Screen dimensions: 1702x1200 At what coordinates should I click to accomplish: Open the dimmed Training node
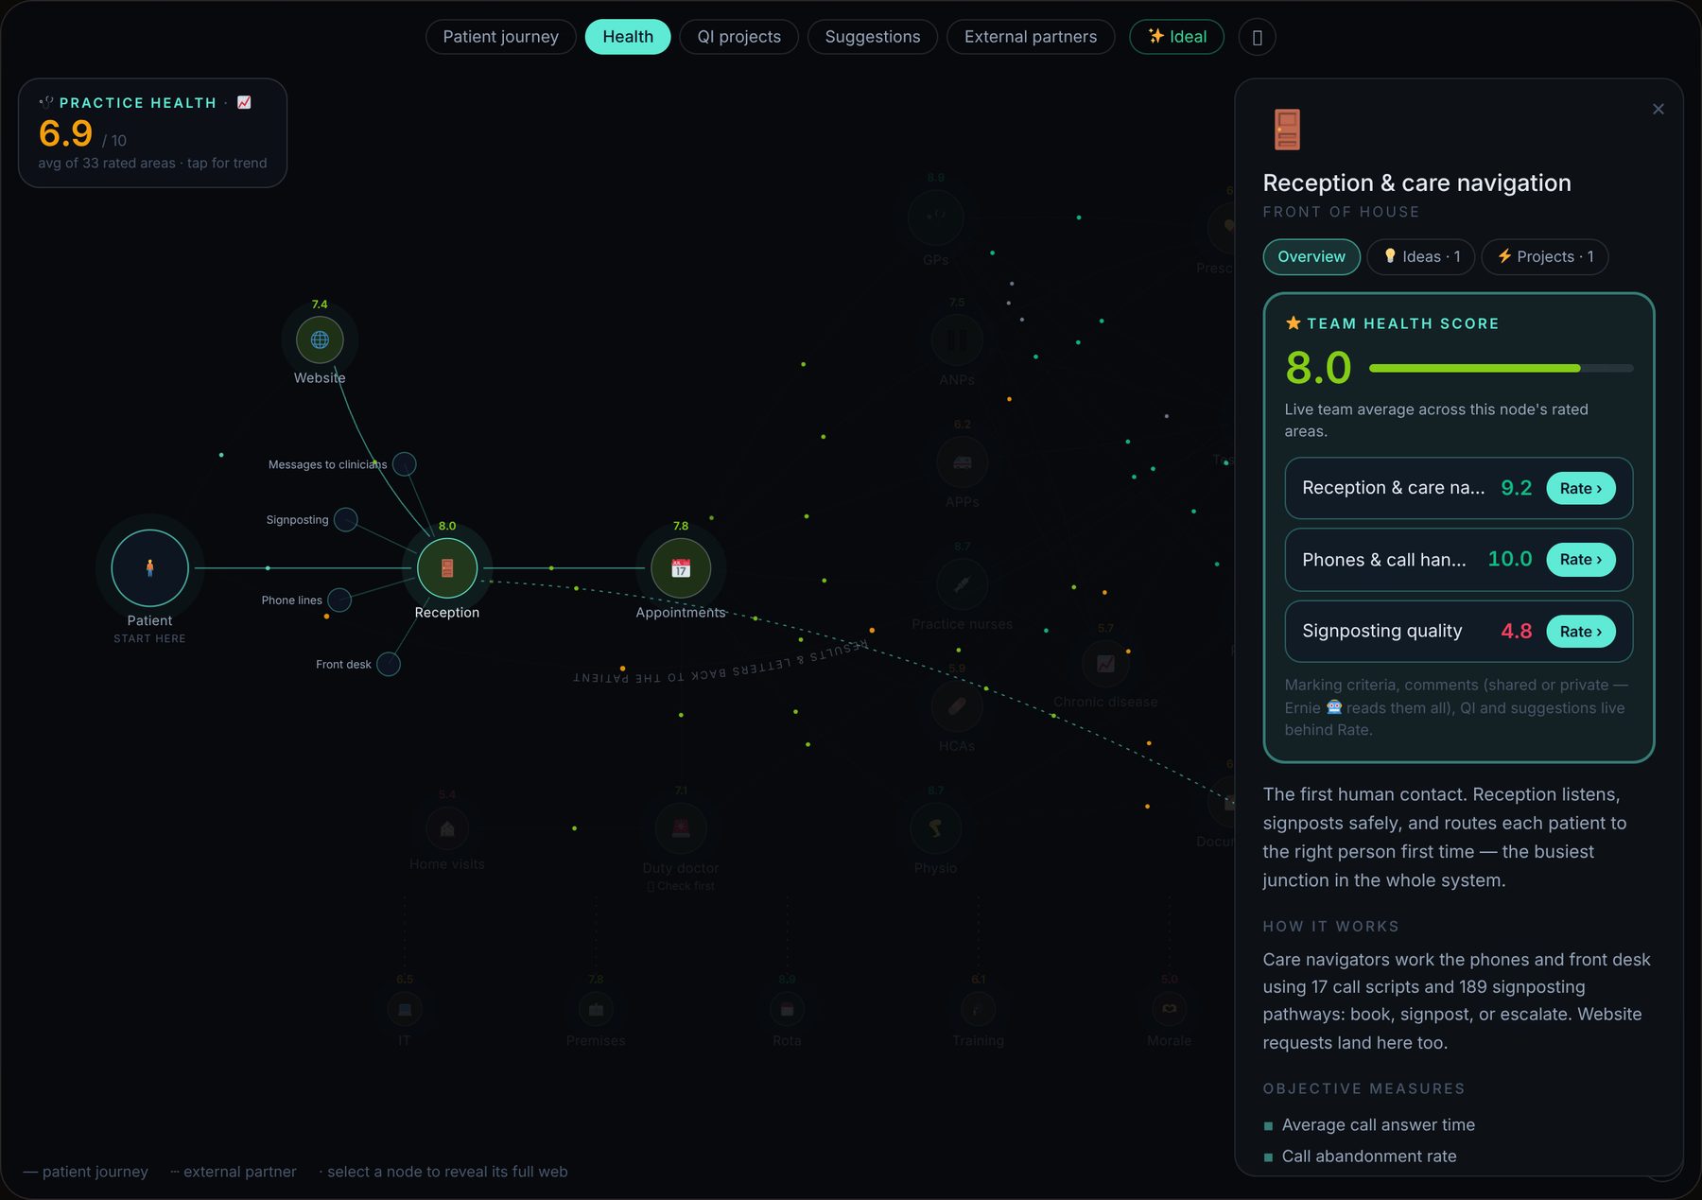click(x=978, y=1009)
